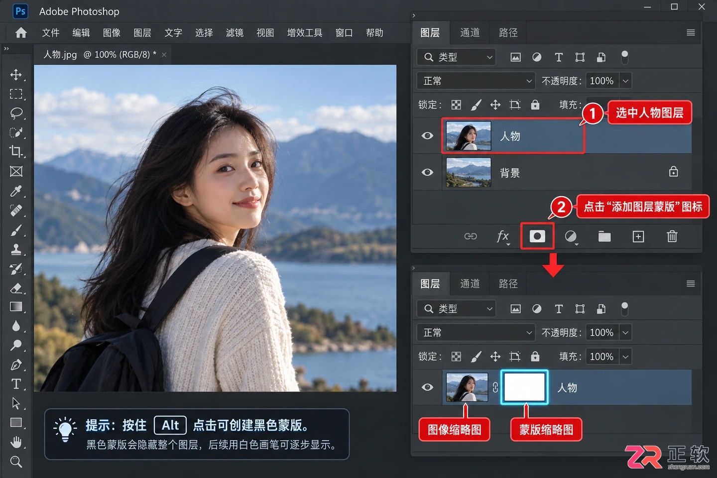Open the 滤镜 menu

tap(235, 33)
